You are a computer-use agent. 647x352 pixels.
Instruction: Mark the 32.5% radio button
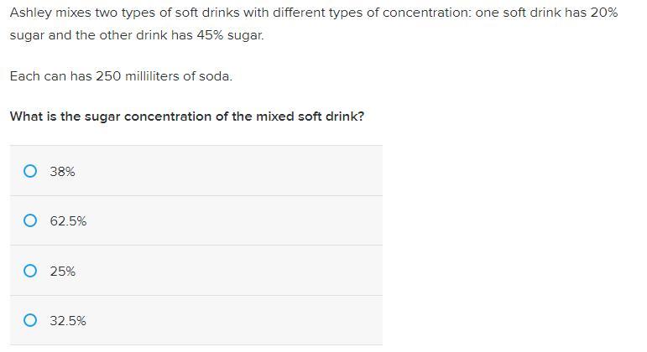30,320
